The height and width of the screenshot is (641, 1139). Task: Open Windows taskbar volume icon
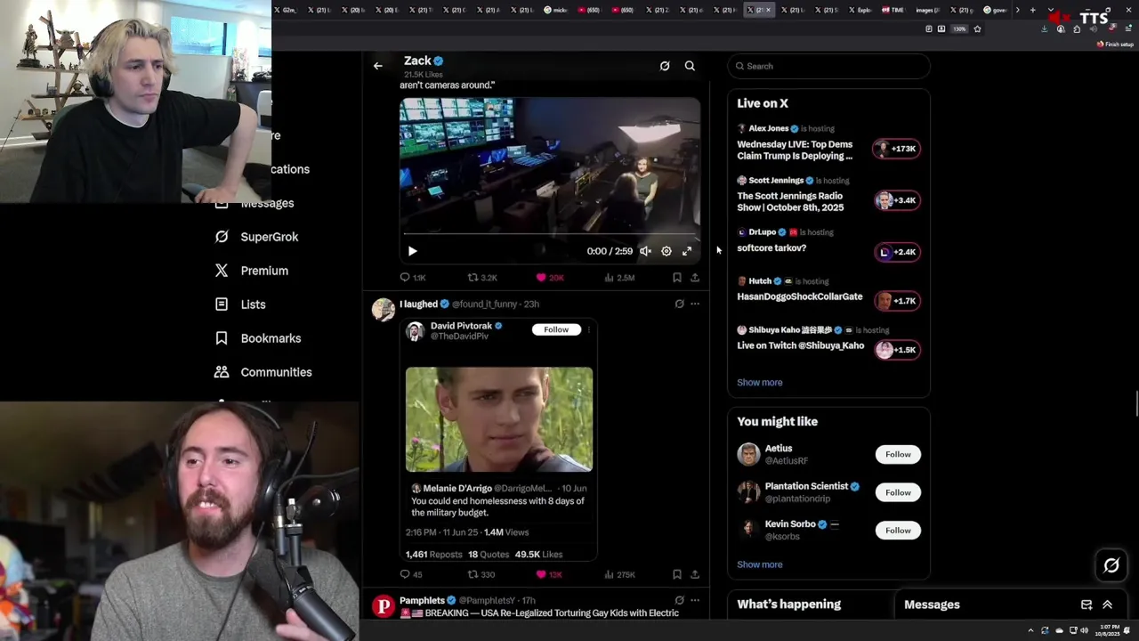1084,630
